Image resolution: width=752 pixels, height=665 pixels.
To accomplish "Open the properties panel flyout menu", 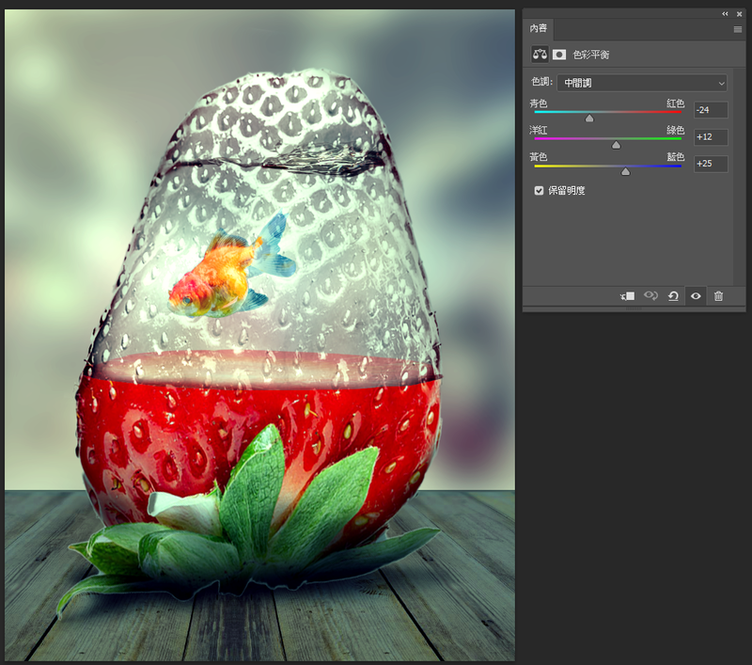I will click(737, 29).
